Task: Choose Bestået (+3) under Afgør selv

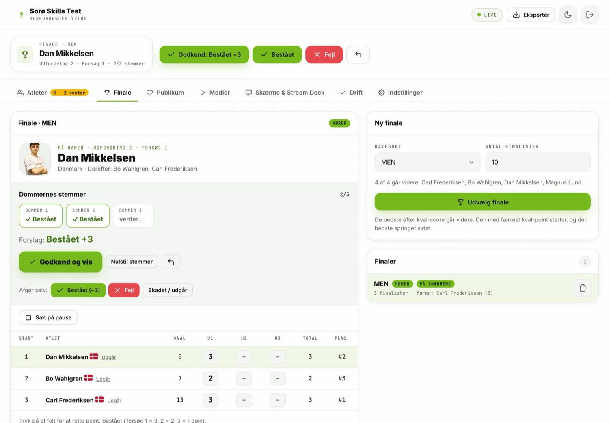Action: 78,290
